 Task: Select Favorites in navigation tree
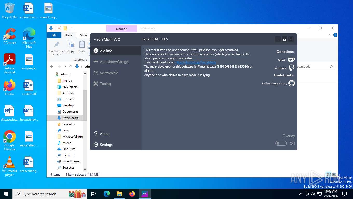point(69,124)
